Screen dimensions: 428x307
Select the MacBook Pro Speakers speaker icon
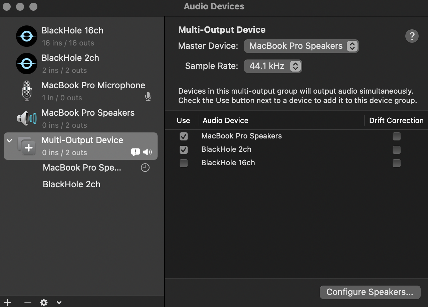(26, 118)
